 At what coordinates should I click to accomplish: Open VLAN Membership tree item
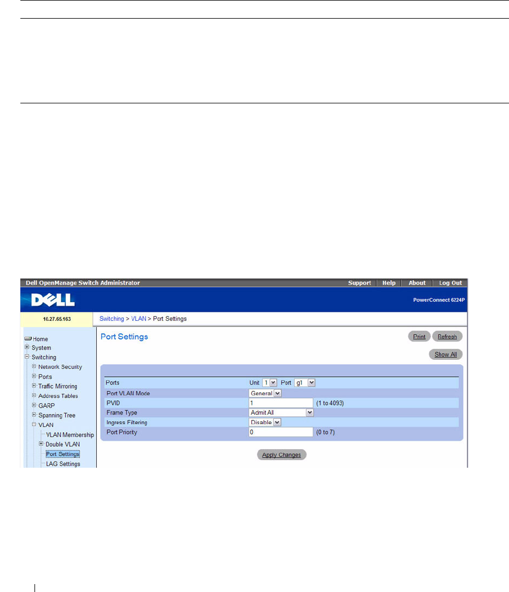70,435
